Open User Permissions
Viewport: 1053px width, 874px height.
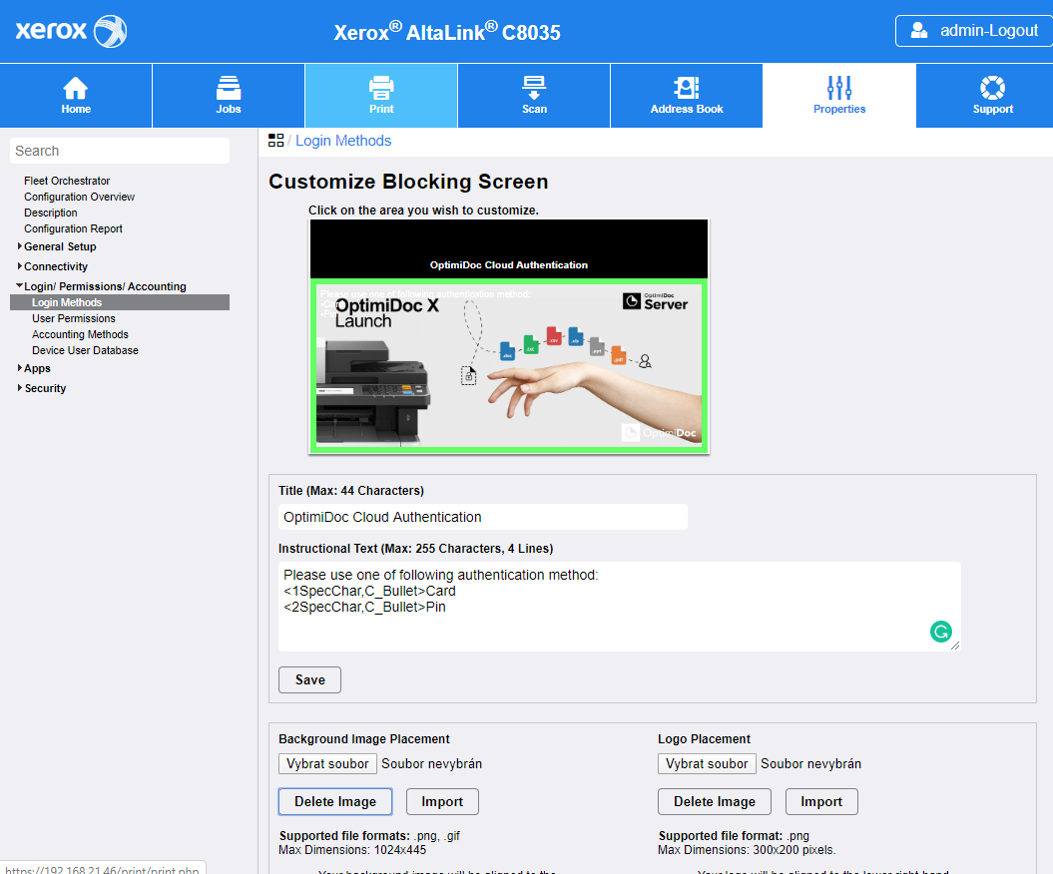coord(74,319)
